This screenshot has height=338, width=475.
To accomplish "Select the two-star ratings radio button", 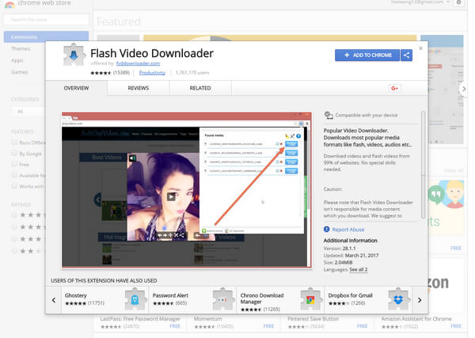I will pyautogui.click(x=14, y=251).
